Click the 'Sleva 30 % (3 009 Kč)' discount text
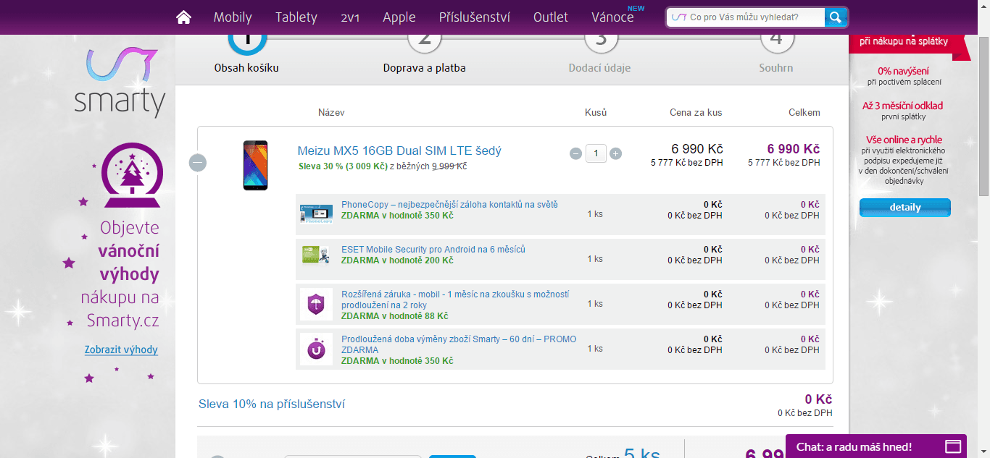The height and width of the screenshot is (458, 990). (343, 166)
